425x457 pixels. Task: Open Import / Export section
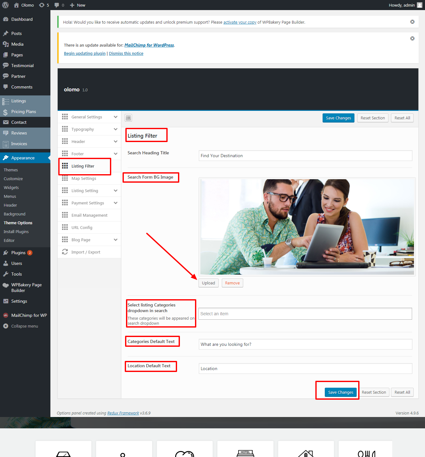tap(86, 252)
